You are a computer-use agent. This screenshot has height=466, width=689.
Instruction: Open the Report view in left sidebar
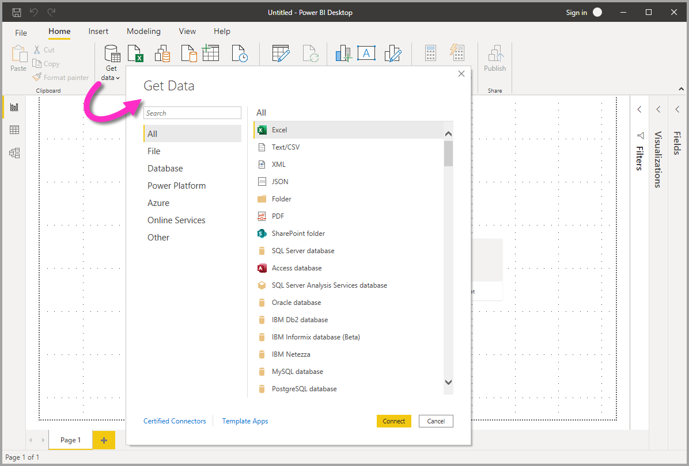pyautogui.click(x=14, y=107)
